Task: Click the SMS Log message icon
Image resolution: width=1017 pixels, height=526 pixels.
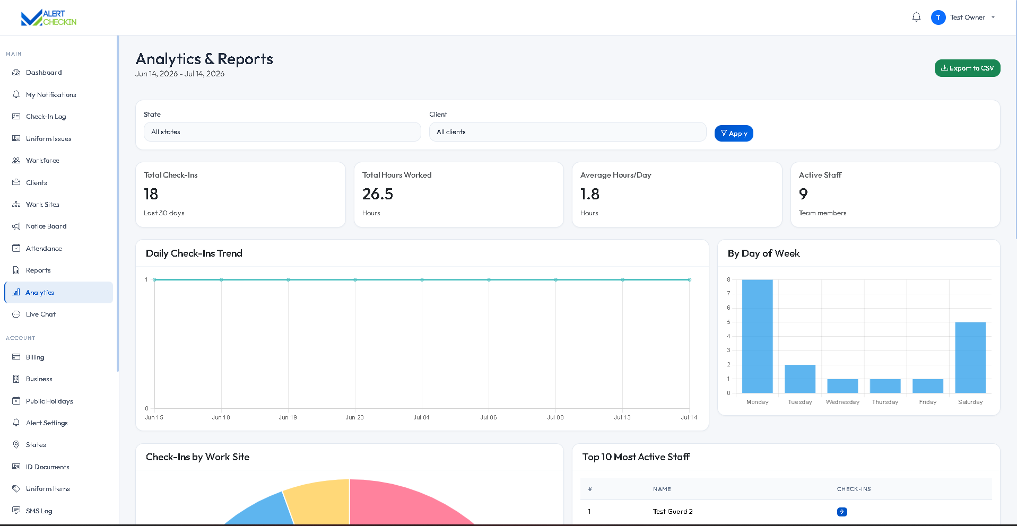Action: (16, 511)
